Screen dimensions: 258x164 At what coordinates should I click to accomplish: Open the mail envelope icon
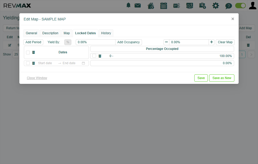[137, 5]
